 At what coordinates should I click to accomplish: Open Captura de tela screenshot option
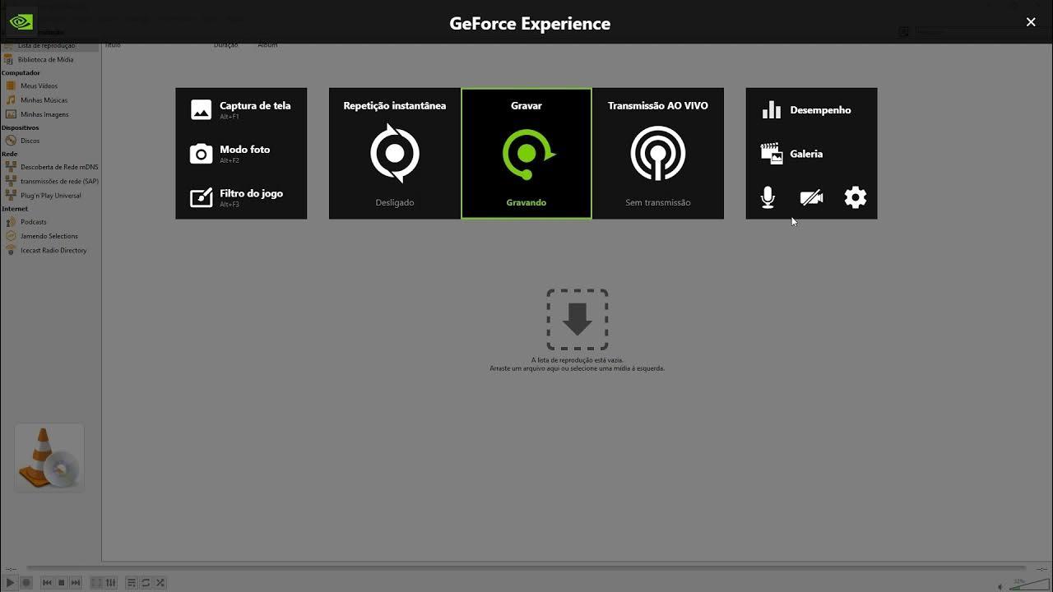click(240, 109)
